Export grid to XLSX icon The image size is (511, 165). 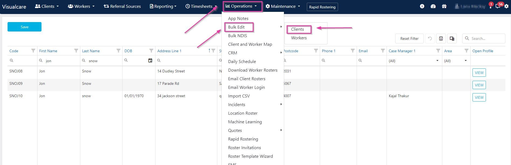tap(441, 38)
